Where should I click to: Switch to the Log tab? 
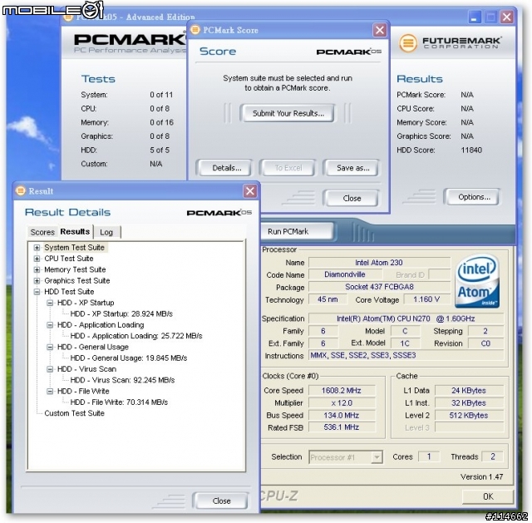(106, 232)
